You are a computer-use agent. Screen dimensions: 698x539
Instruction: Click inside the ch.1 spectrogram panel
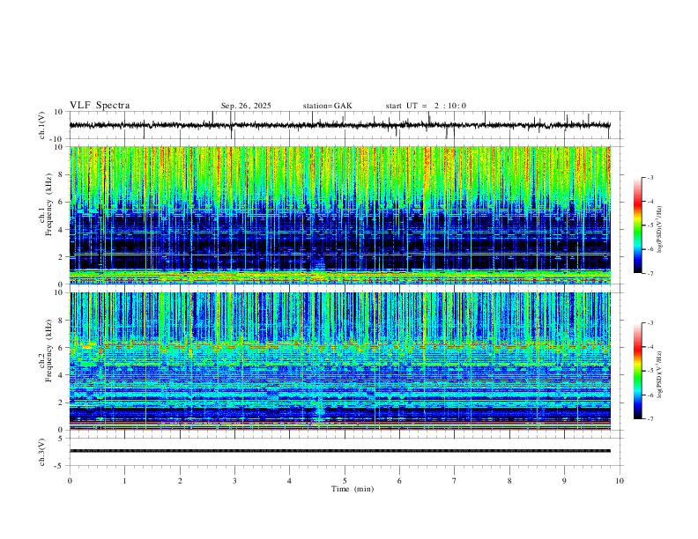pyautogui.click(x=340, y=215)
